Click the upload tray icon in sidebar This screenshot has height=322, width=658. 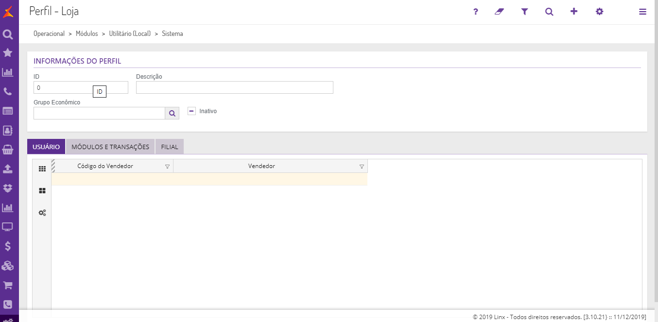pyautogui.click(x=8, y=169)
